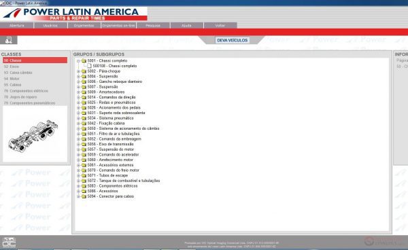Click the folder icon for 5014 Comandos da direção

[x=84, y=97]
